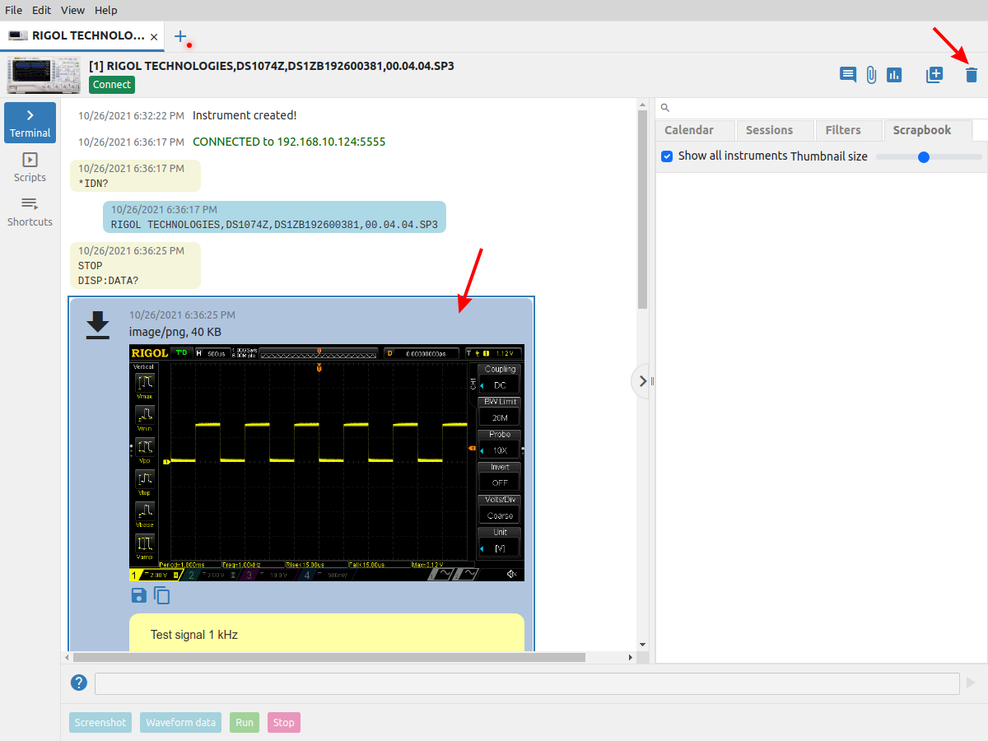Viewport: 988px width, 741px height.
Task: Attach a file with the paperclip icon
Action: pos(871,75)
